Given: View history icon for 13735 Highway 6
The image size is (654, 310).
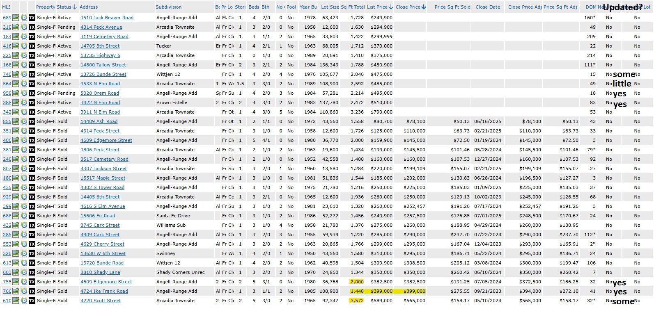Looking at the screenshot, I should (x=24, y=55).
